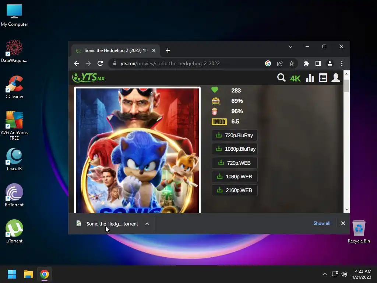The width and height of the screenshot is (377, 283).
Task: Open Chrome extensions puzzle icon
Action: coord(306,63)
